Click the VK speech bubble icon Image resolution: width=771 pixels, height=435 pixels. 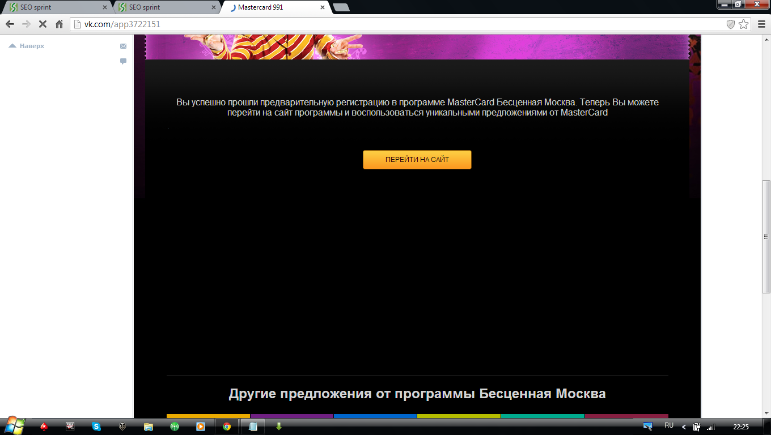point(123,61)
